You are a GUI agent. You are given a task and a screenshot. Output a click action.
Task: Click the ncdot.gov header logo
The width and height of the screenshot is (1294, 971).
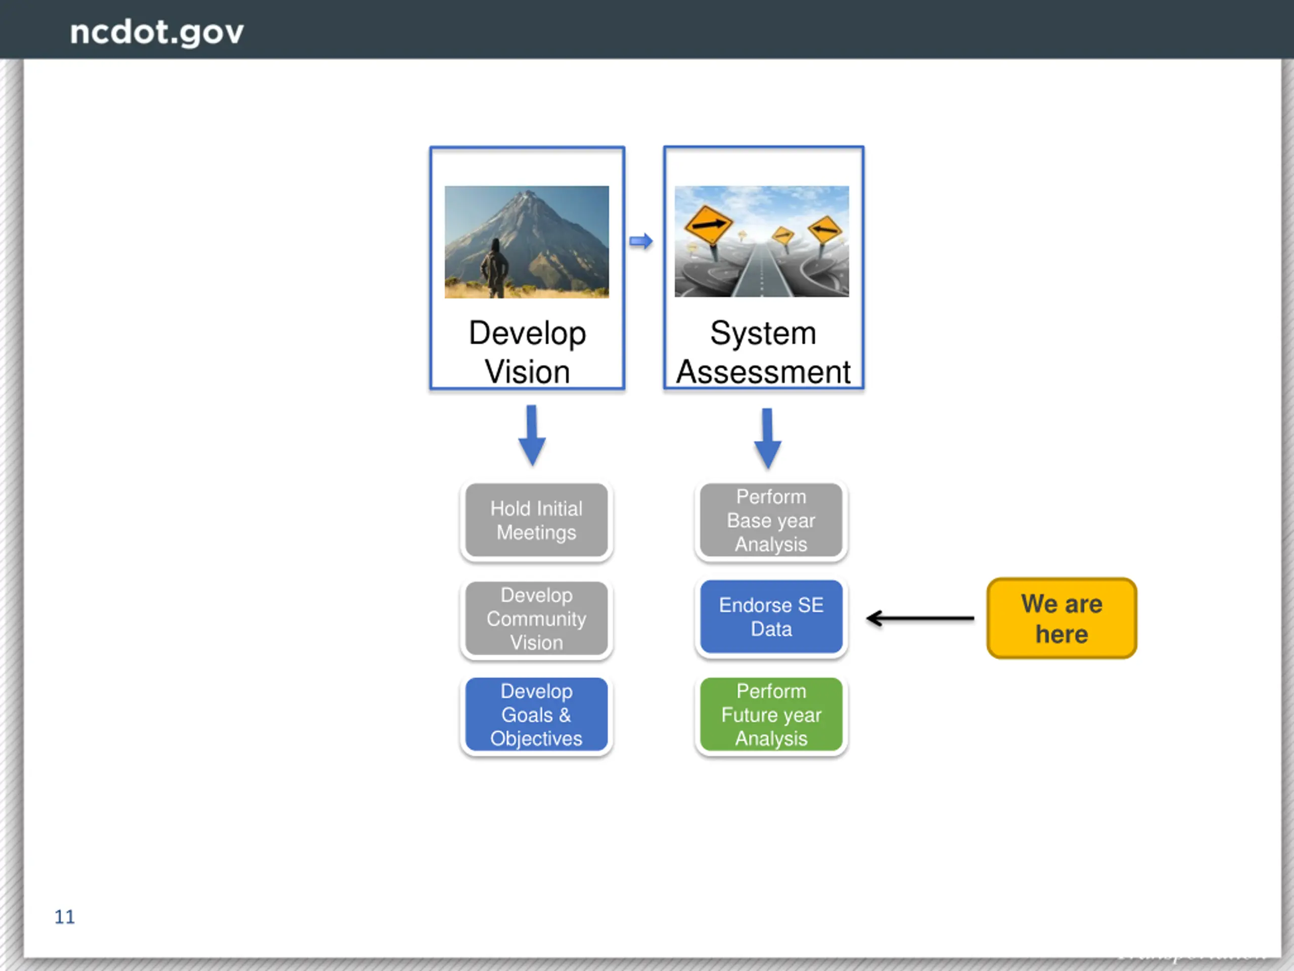click(156, 32)
